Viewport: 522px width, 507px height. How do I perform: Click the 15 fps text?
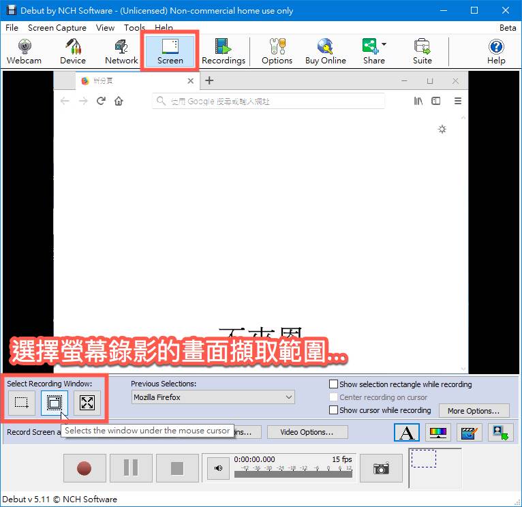tap(342, 459)
